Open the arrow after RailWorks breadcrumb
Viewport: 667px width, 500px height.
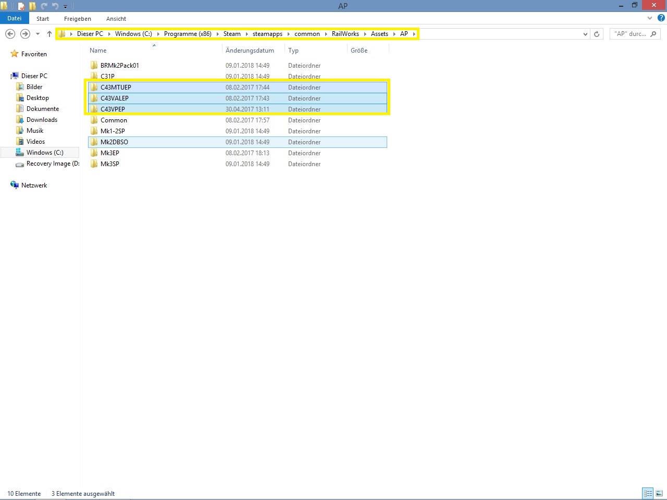point(365,34)
